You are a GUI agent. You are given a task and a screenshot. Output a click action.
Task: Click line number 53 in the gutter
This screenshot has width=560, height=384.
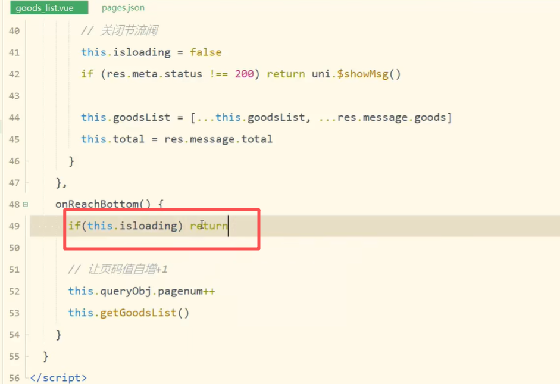coord(14,313)
